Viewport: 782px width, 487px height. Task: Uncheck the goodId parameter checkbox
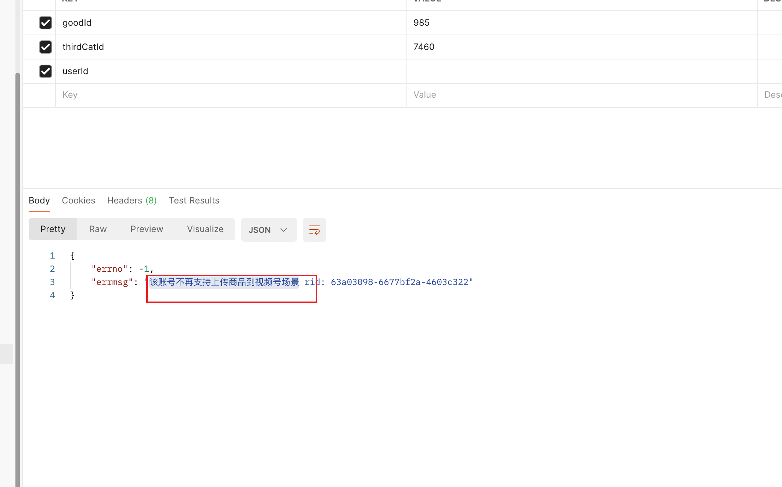[46, 23]
